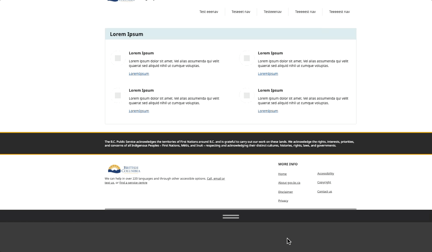This screenshot has height=252, width=432.
Task: Open the 'About gov.bc.ca' footer link
Action: pyautogui.click(x=289, y=183)
